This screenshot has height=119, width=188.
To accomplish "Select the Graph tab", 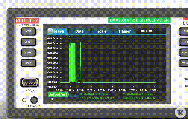I will pyautogui.click(x=58, y=31).
